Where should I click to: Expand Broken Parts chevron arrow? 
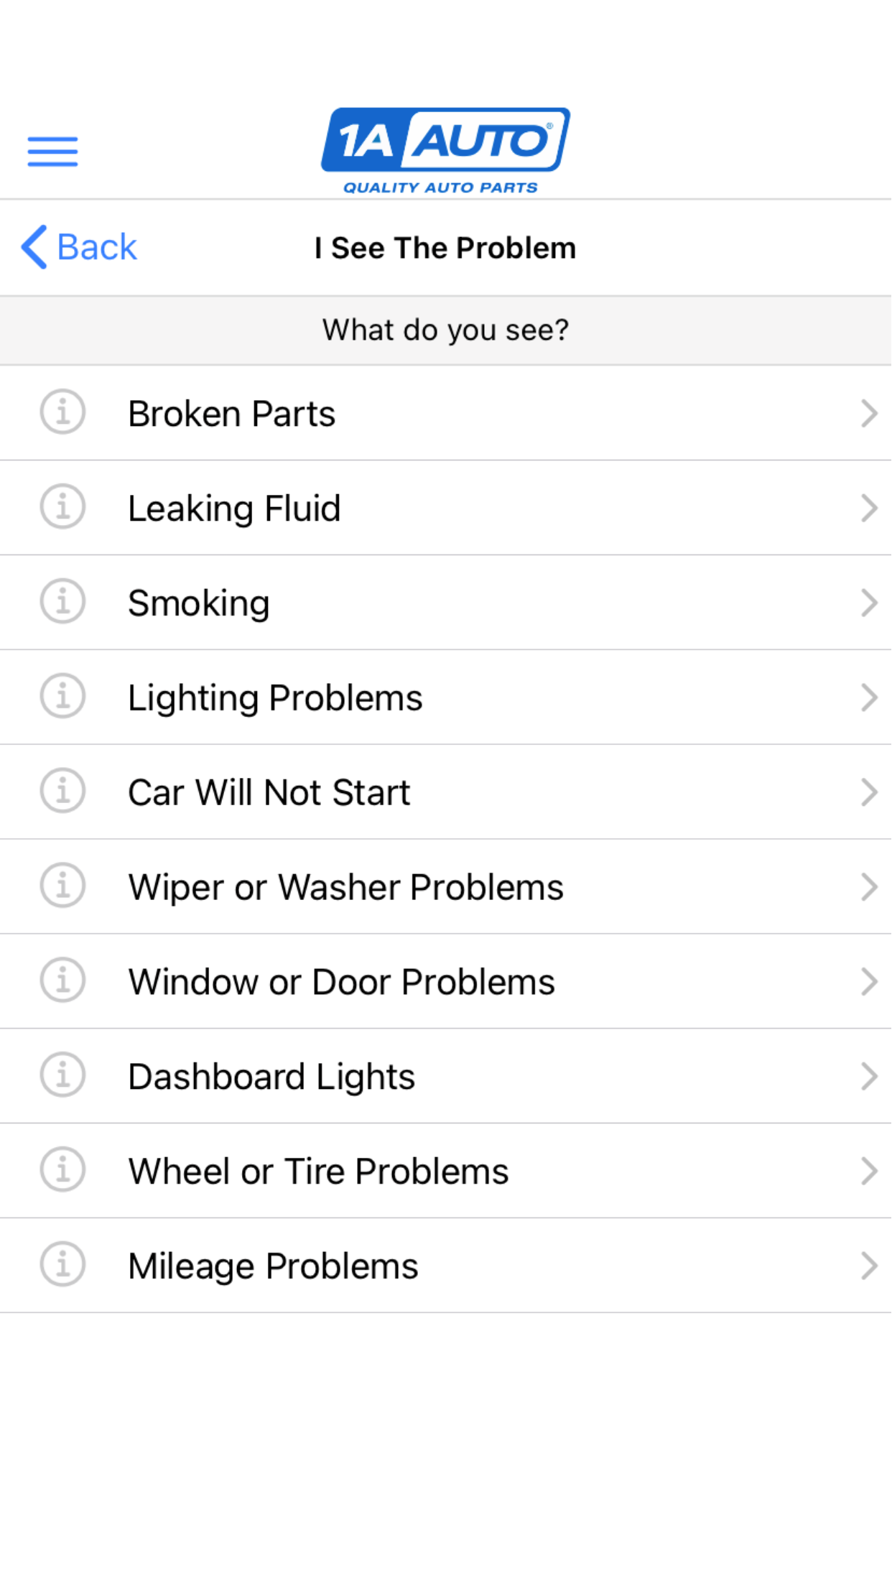(869, 414)
